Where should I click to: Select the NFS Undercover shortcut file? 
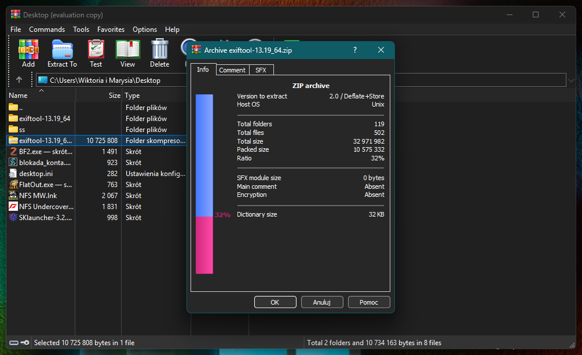tap(46, 207)
